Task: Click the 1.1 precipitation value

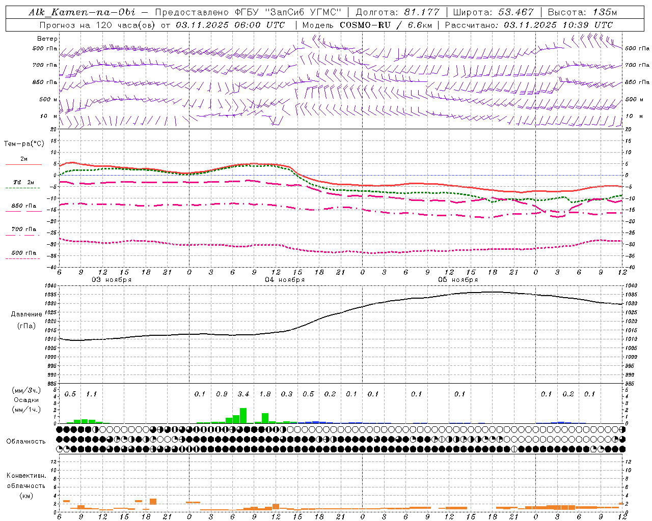Action: click(x=92, y=394)
